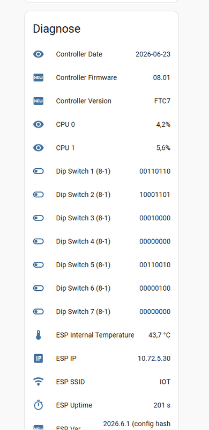The image size is (209, 430).
Task: Click Dip Switch 4 value 00000000
Action: (155, 241)
